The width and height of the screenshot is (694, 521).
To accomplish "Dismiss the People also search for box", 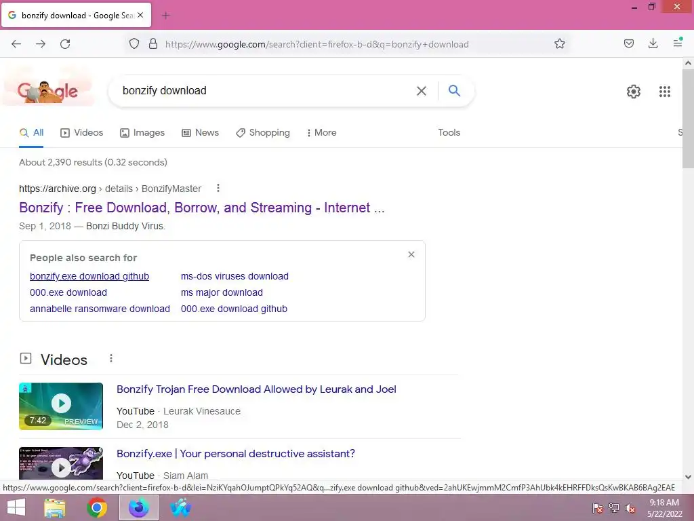I will click(411, 254).
